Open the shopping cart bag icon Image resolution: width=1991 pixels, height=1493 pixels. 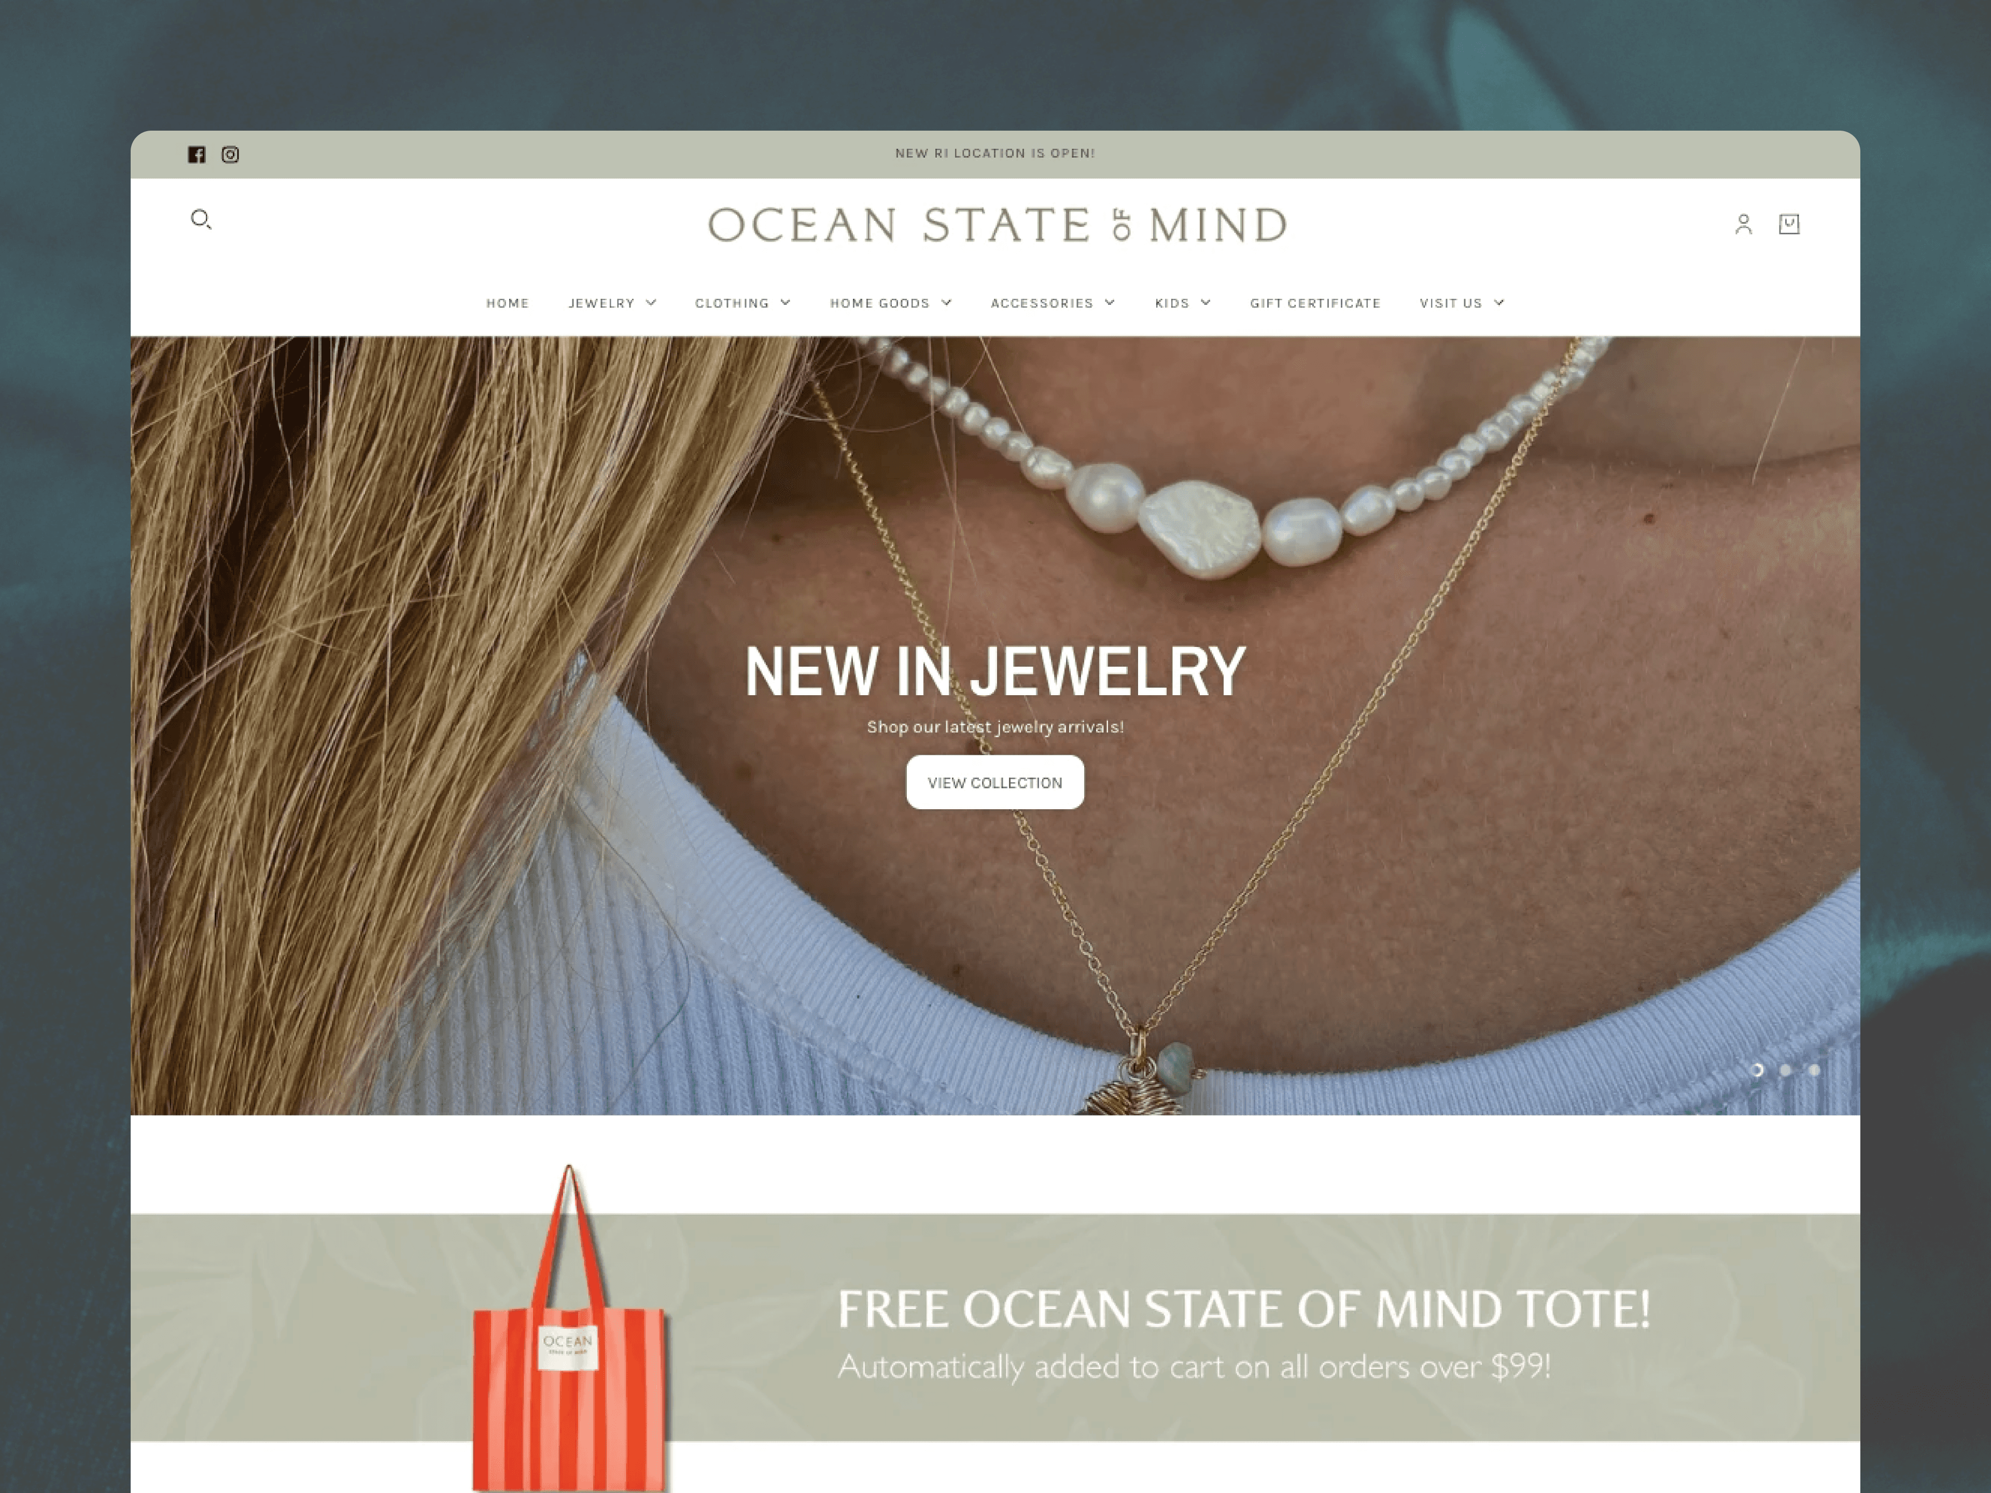1789,224
